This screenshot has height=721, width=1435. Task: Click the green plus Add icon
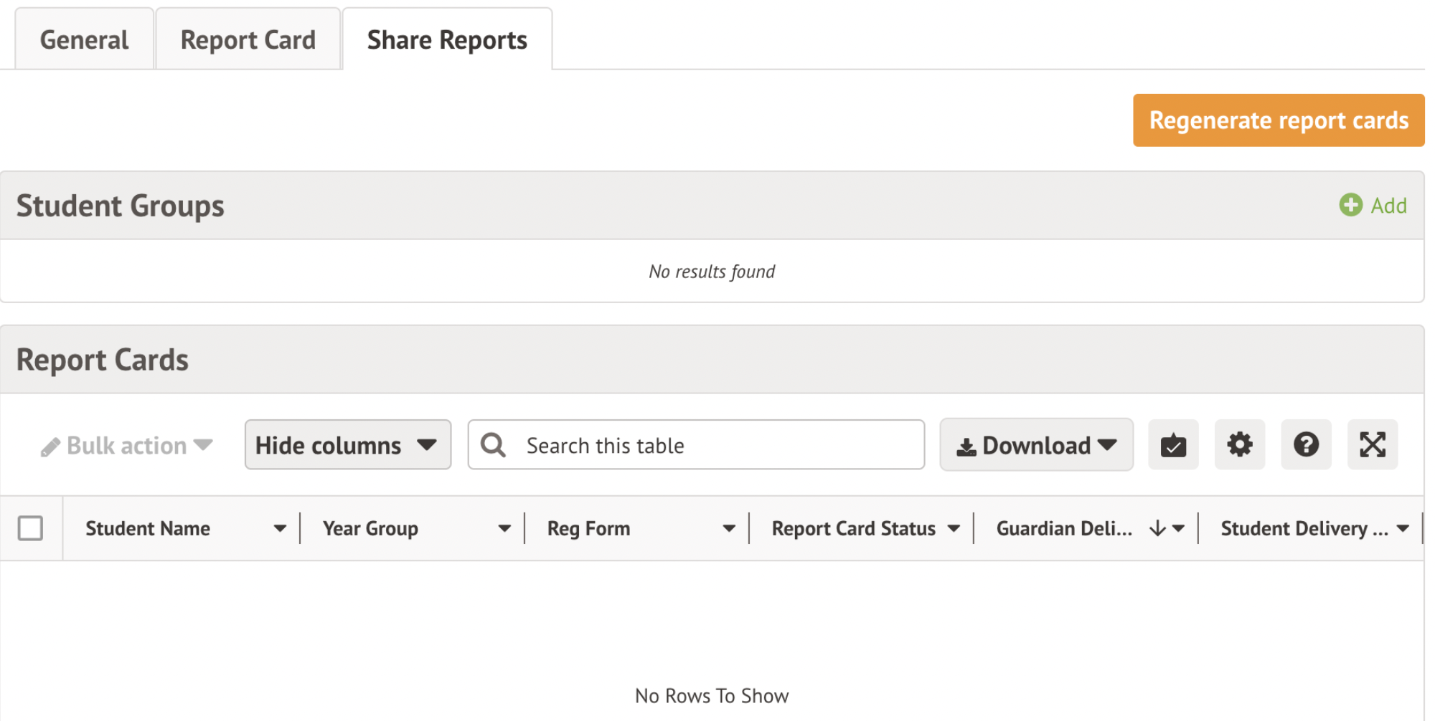click(x=1350, y=205)
